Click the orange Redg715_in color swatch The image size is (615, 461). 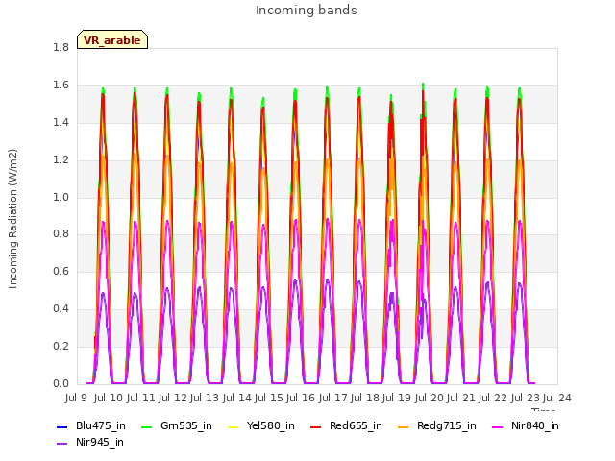(x=404, y=426)
